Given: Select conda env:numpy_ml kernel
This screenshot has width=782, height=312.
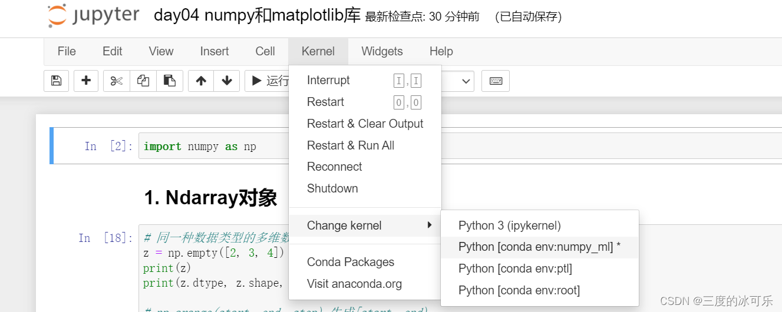Looking at the screenshot, I should [540, 247].
